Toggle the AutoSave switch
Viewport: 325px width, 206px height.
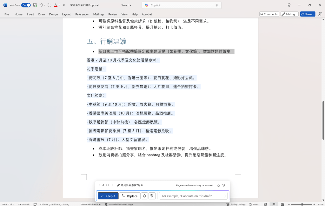click(26, 5)
